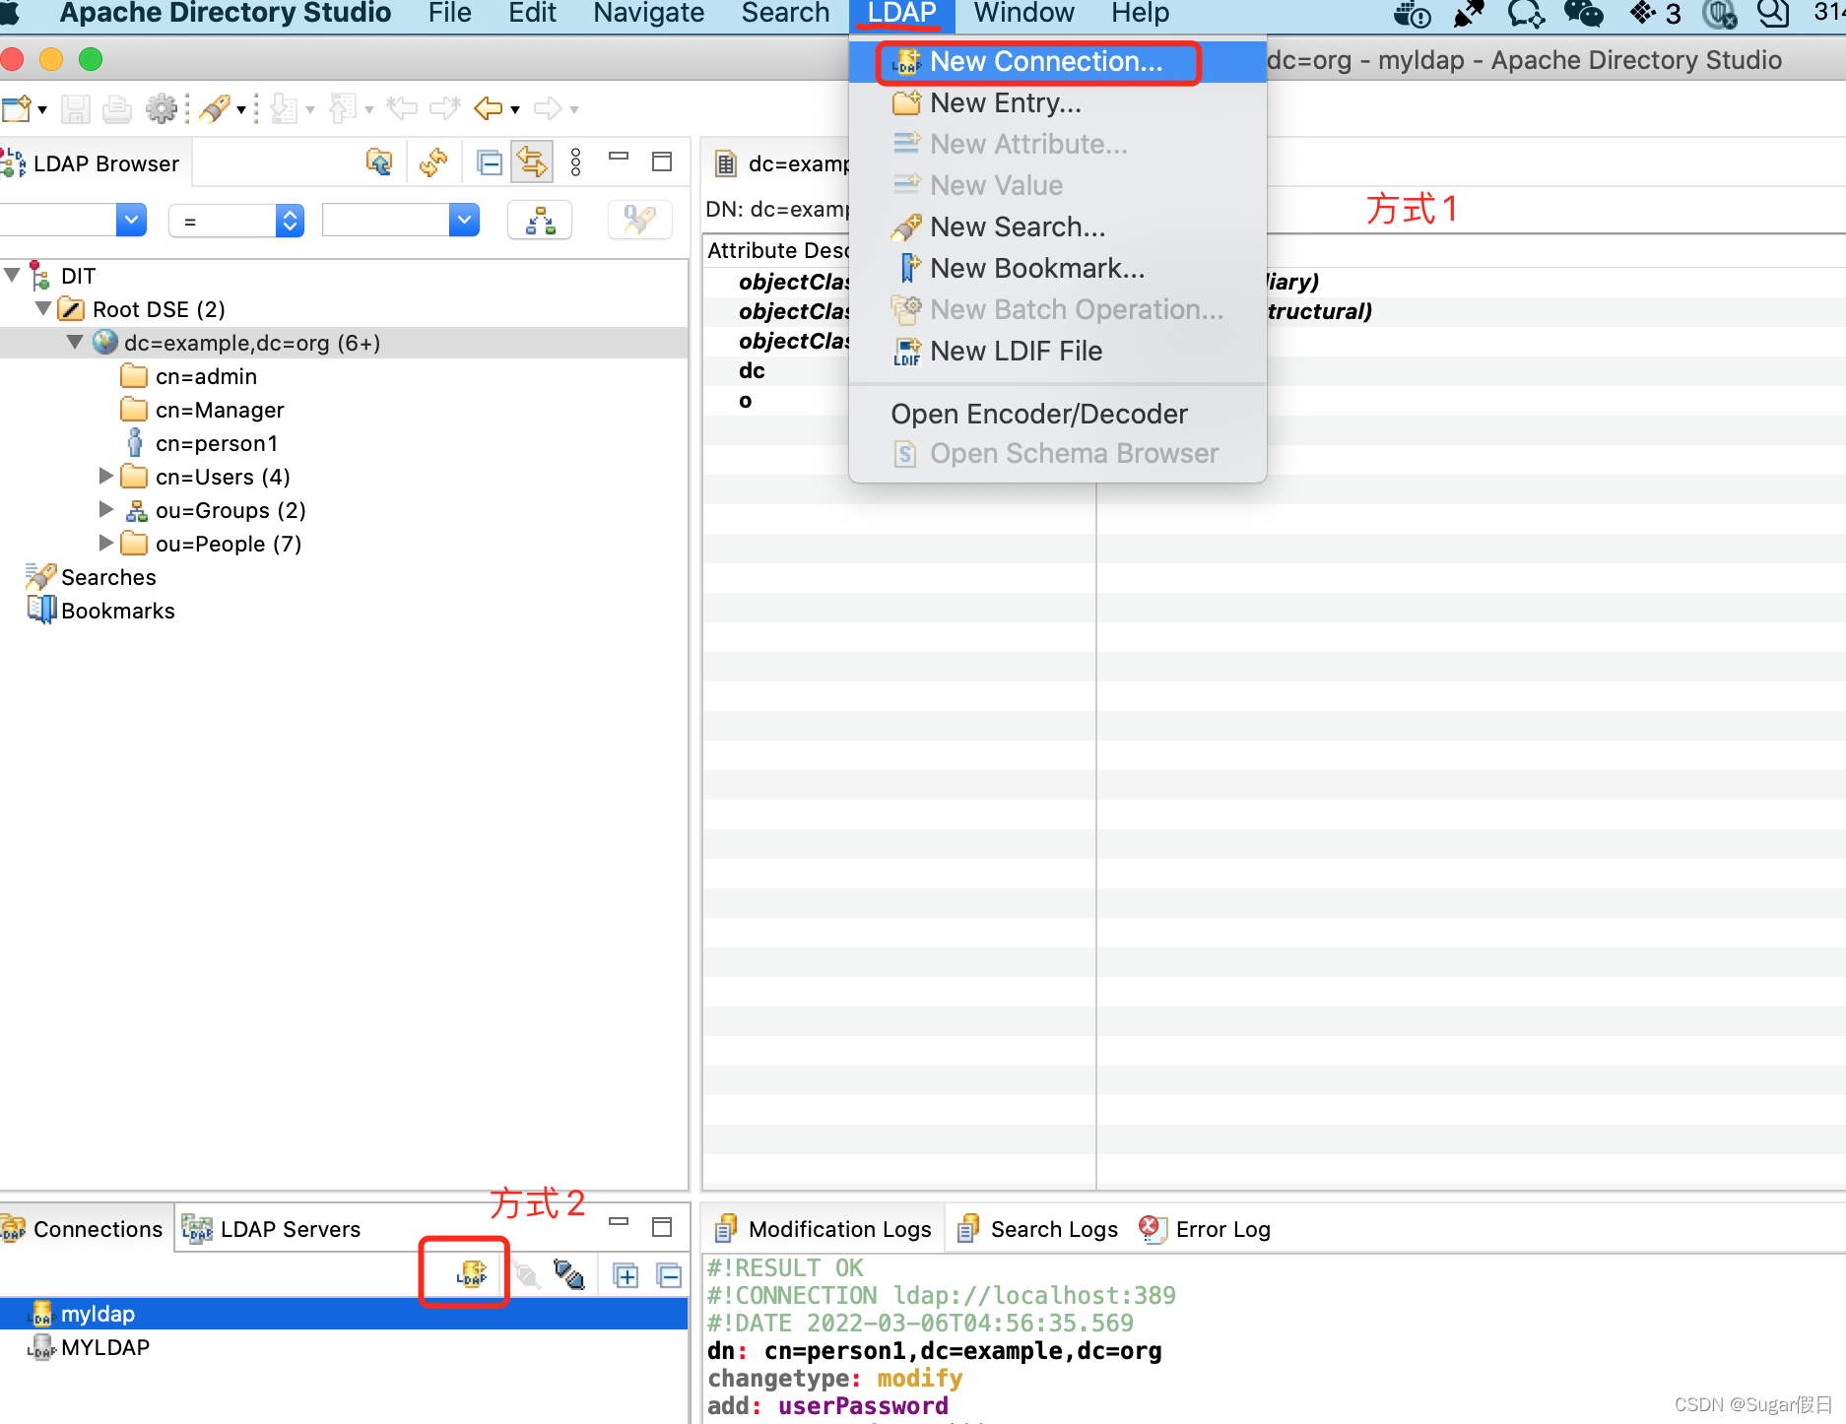Expand the cn=Users (4) node

[x=106, y=476]
